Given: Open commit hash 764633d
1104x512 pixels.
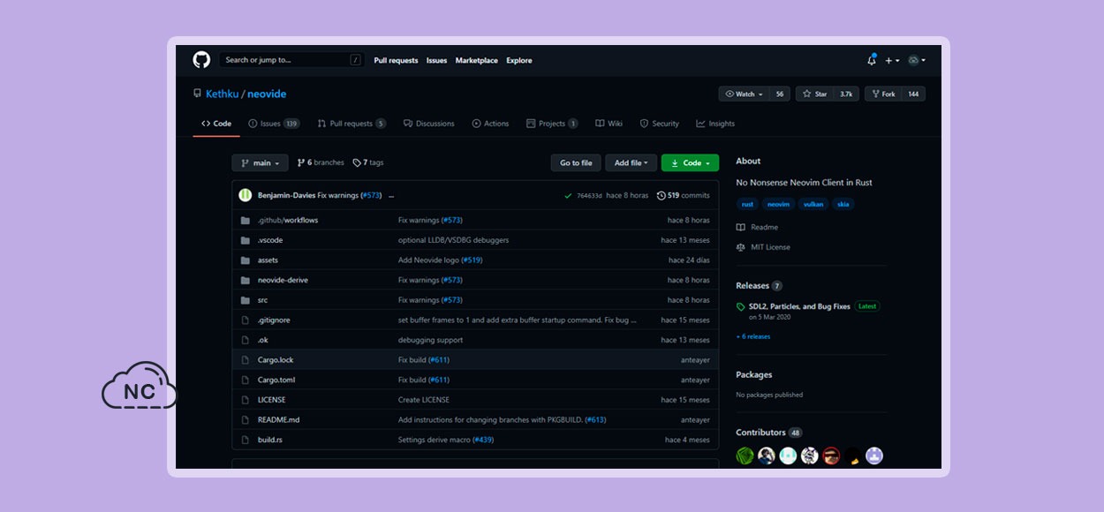Looking at the screenshot, I should tap(589, 195).
